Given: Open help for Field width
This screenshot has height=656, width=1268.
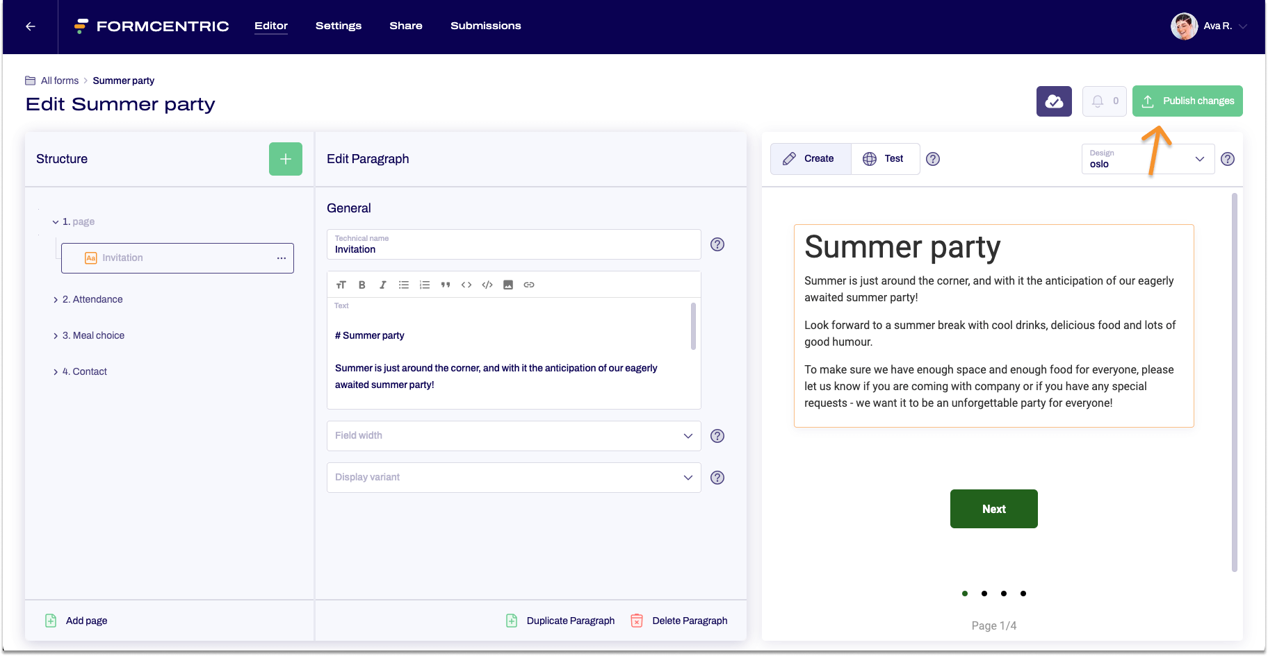Looking at the screenshot, I should [717, 436].
